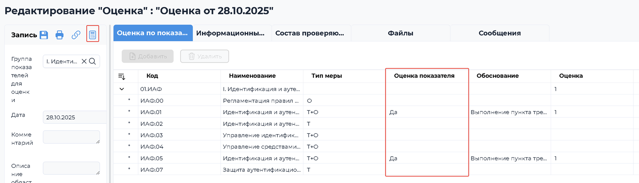
Task: Select the Состав проверяю... tab
Action: (309, 33)
